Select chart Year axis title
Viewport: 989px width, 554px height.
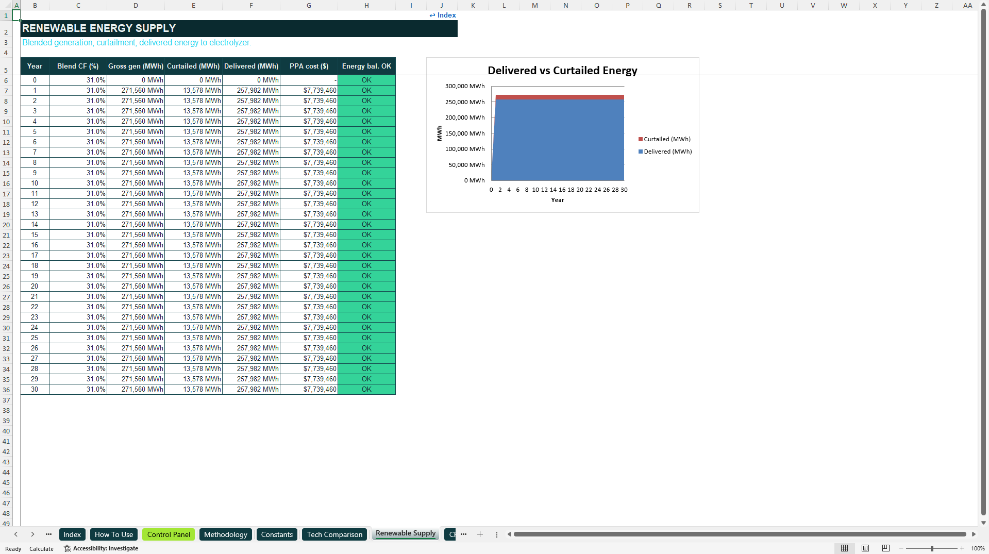click(558, 200)
